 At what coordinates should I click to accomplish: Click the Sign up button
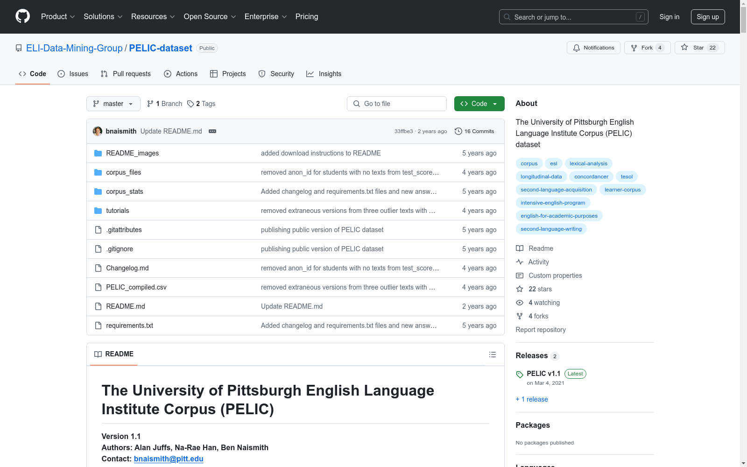(x=708, y=17)
